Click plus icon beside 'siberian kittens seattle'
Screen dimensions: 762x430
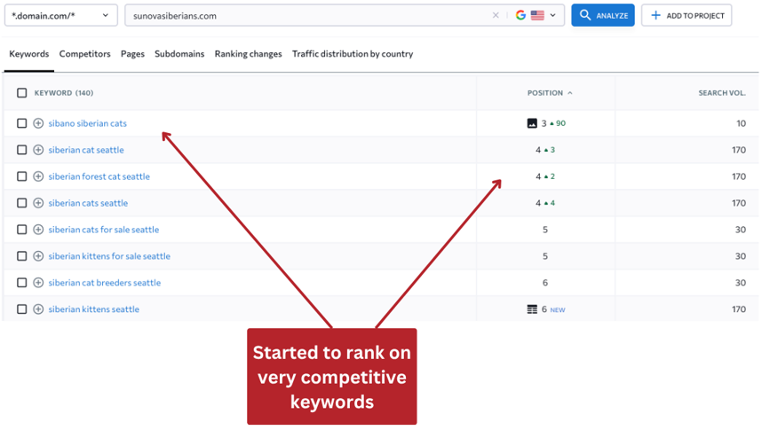coord(38,309)
